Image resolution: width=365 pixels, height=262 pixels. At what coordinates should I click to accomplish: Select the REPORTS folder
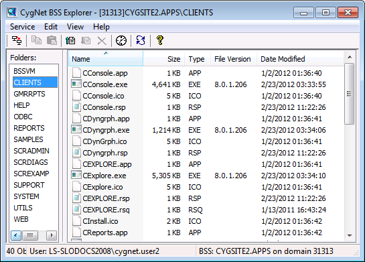(x=29, y=128)
